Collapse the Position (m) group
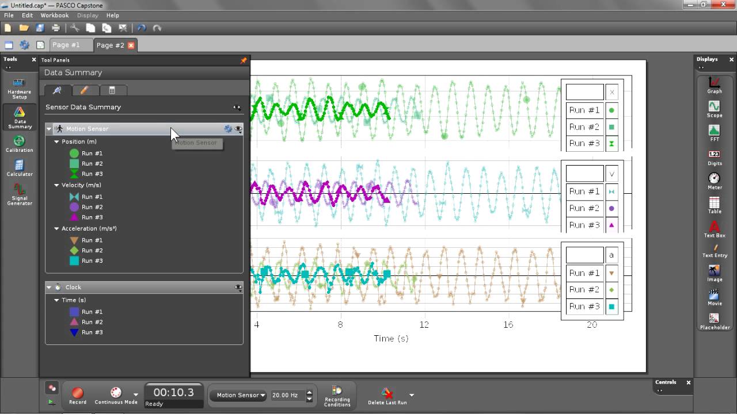The height and width of the screenshot is (414, 737). click(x=57, y=141)
